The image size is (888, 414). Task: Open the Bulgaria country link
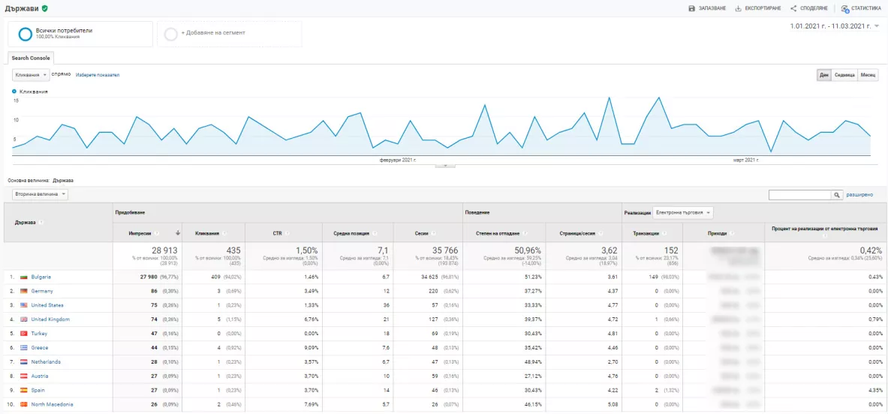pyautogui.click(x=41, y=277)
